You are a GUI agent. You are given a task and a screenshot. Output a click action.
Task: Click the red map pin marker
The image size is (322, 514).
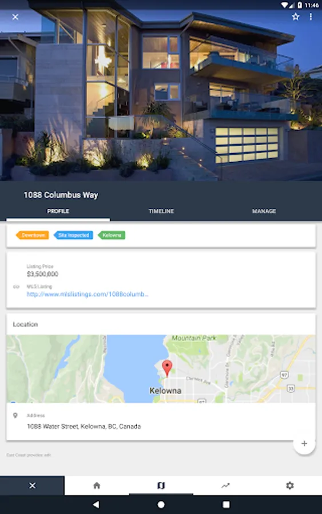[167, 368]
